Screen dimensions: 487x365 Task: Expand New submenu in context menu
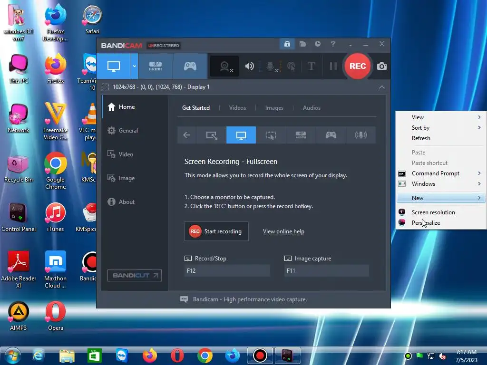coord(441,198)
